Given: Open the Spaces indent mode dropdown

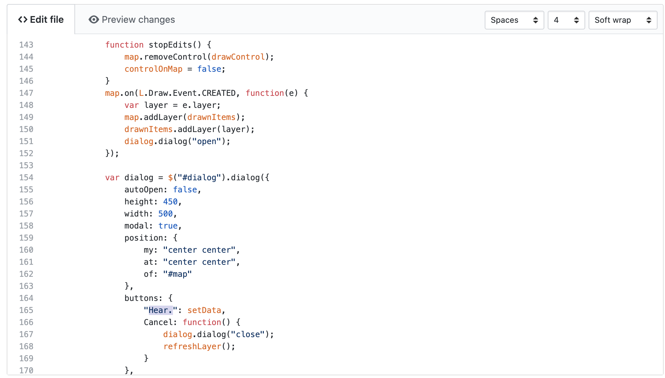Looking at the screenshot, I should pos(513,20).
